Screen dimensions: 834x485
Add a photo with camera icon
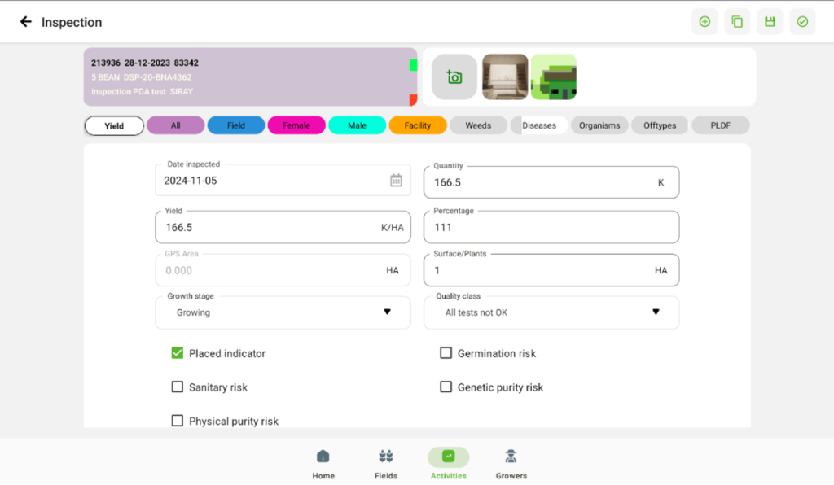click(454, 77)
